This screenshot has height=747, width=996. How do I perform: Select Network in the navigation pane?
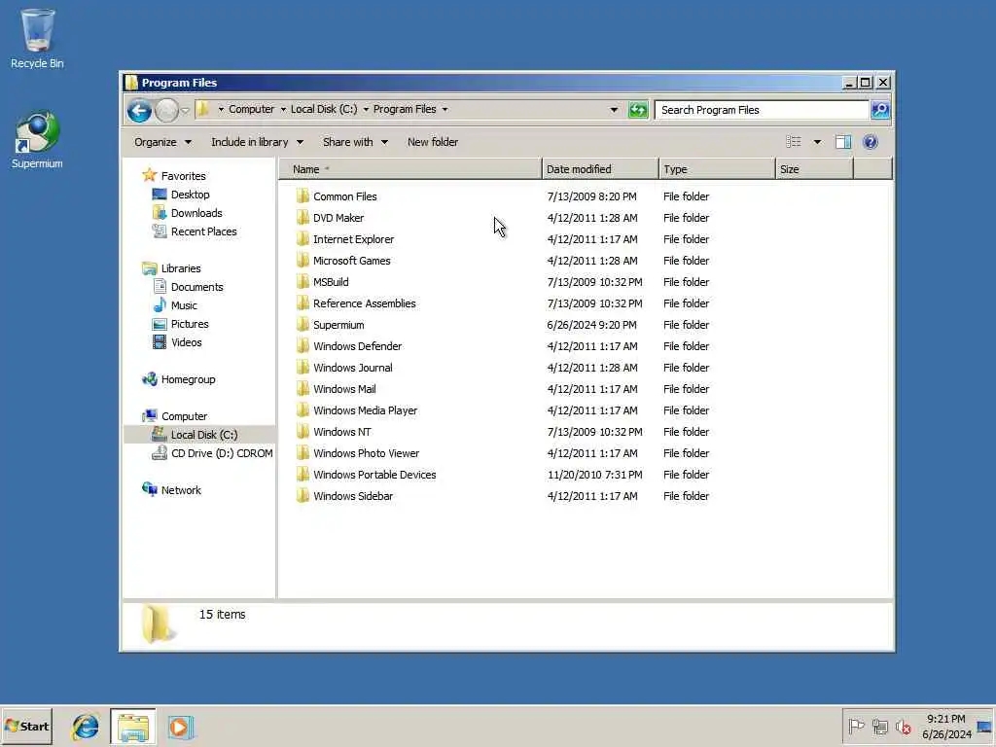click(x=180, y=490)
